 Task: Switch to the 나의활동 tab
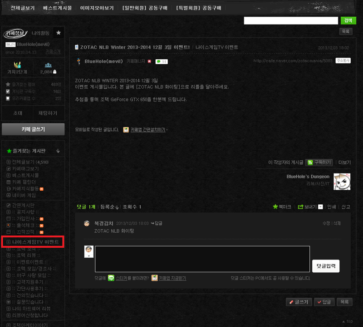(40, 33)
